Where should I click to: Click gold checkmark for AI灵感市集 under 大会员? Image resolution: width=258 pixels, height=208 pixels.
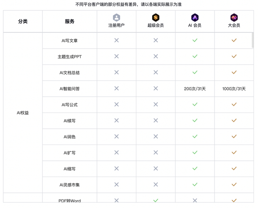coord(234,184)
